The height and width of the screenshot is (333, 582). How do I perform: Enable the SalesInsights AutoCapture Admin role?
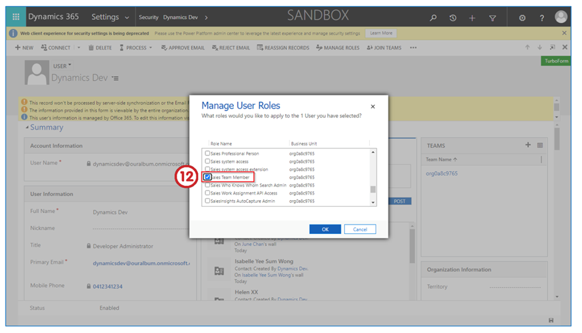208,201
